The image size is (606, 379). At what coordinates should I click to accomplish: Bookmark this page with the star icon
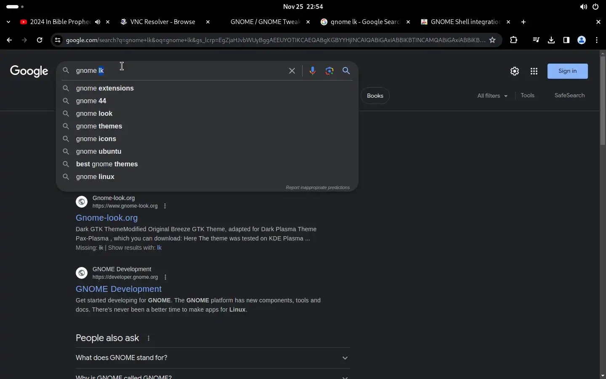[x=492, y=40]
